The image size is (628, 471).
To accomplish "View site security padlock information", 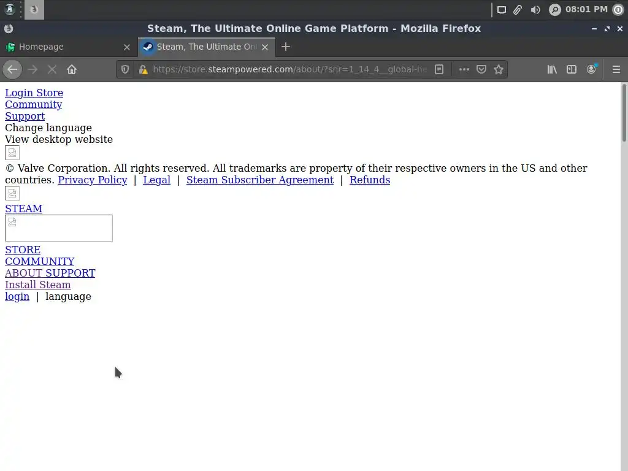I will tap(143, 69).
